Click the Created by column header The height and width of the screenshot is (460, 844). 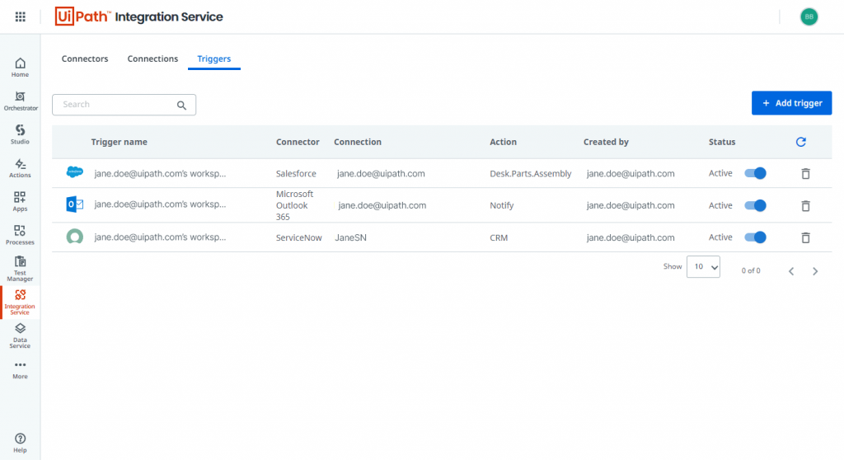tap(606, 142)
